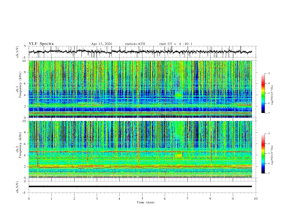Screen dimensions: 288x223
Task: Click the time axis tick label '0'
Action: pos(29,199)
